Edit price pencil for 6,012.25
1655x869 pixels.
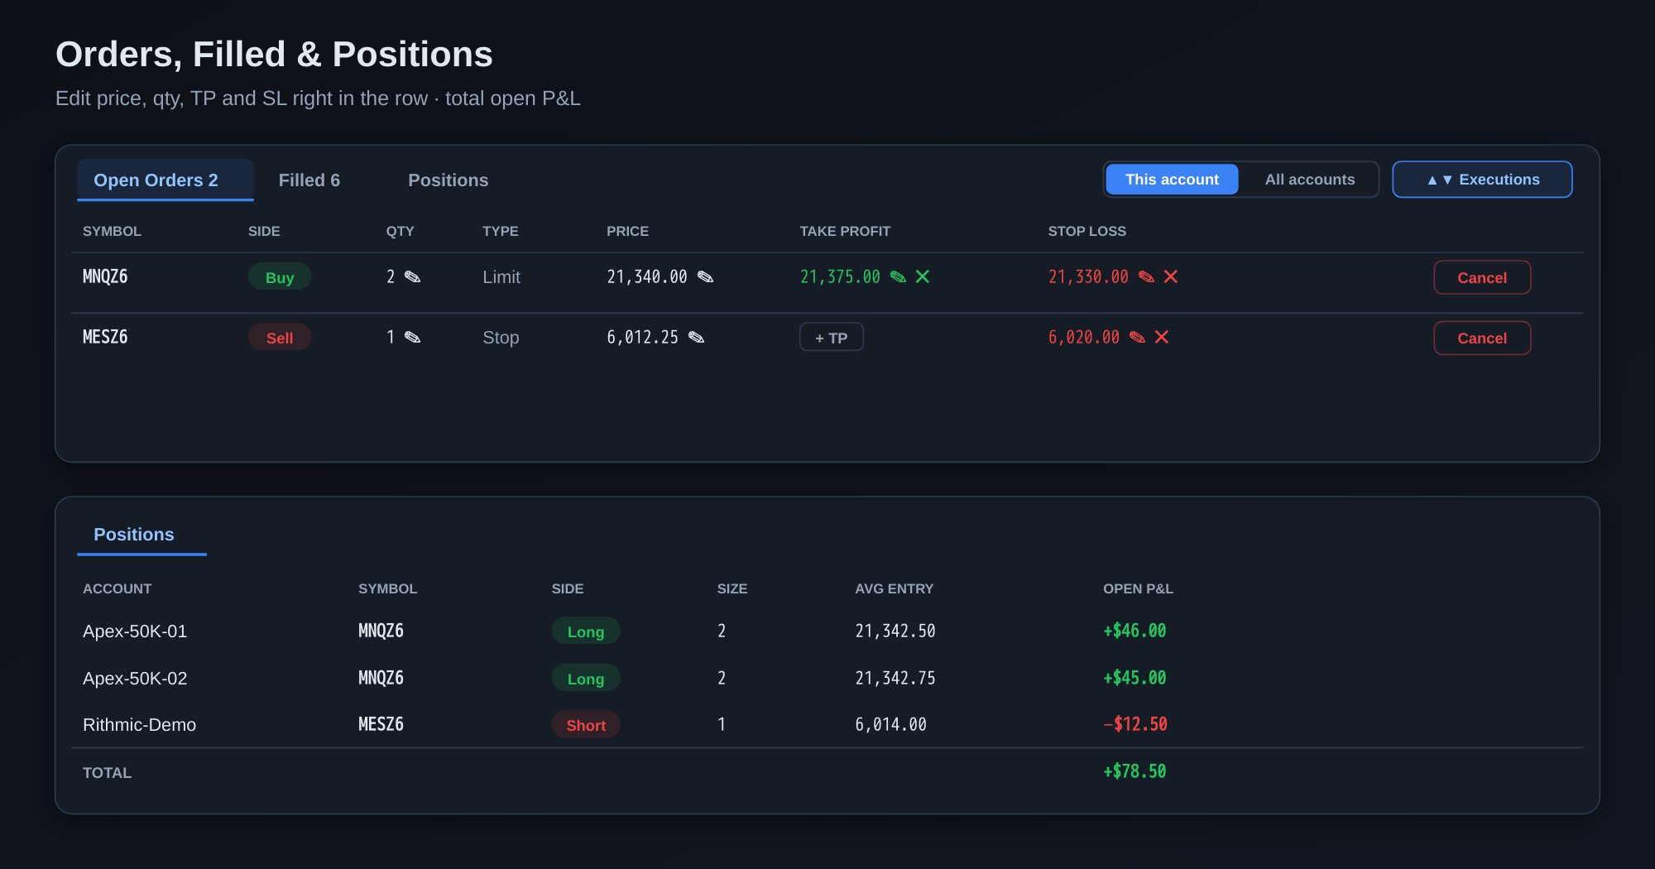697,338
